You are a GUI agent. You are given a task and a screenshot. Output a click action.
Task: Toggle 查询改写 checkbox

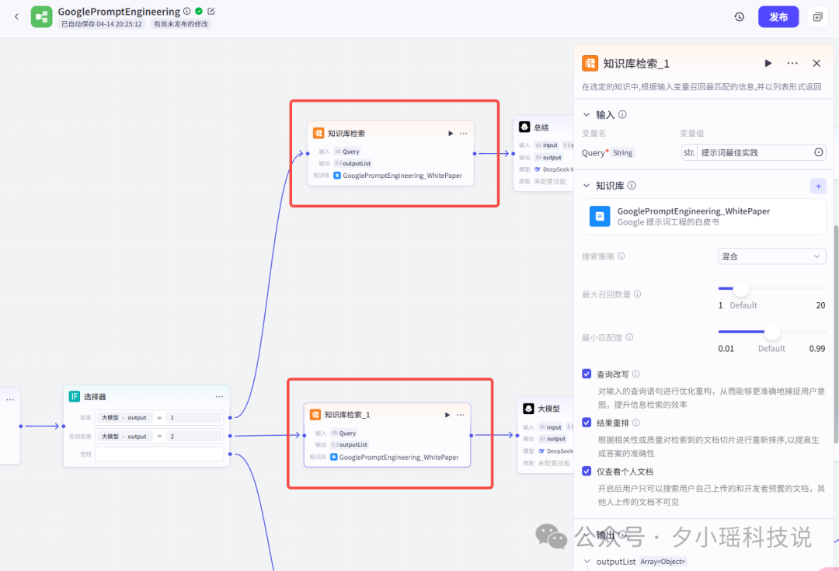[x=587, y=374]
